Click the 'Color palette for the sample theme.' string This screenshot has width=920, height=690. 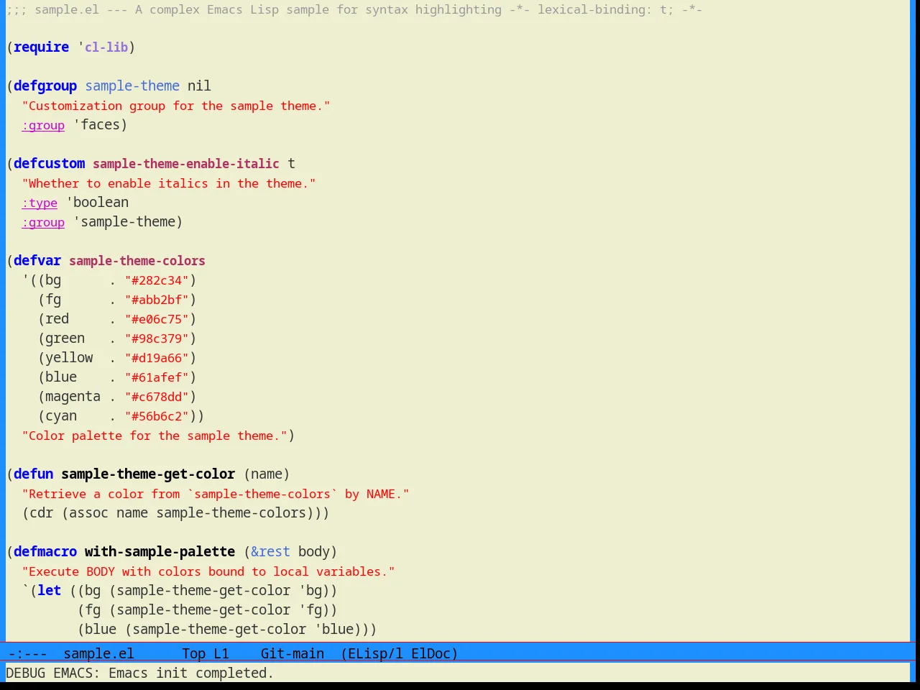[x=155, y=436]
